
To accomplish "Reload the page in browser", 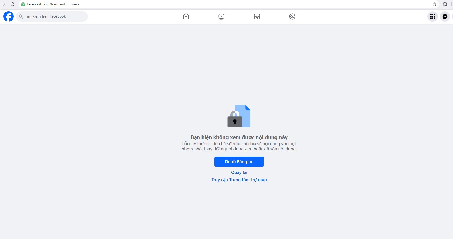I will coord(13,4).
